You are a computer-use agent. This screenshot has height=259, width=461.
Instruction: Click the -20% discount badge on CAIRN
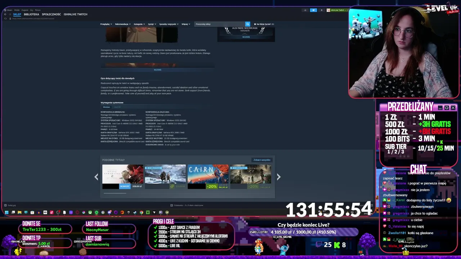(212, 186)
